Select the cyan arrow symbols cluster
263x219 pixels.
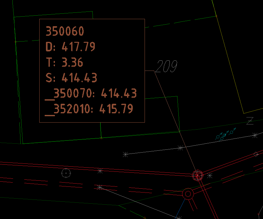[226, 134]
